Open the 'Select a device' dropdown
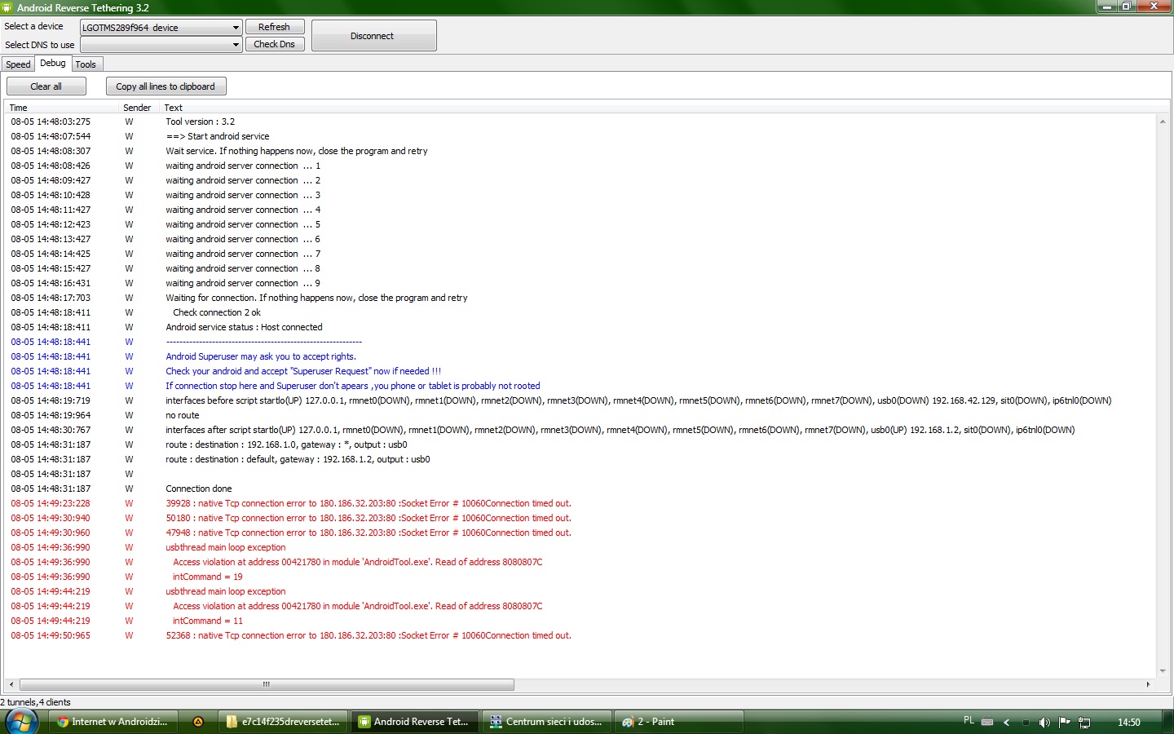The image size is (1174, 734). [161, 27]
